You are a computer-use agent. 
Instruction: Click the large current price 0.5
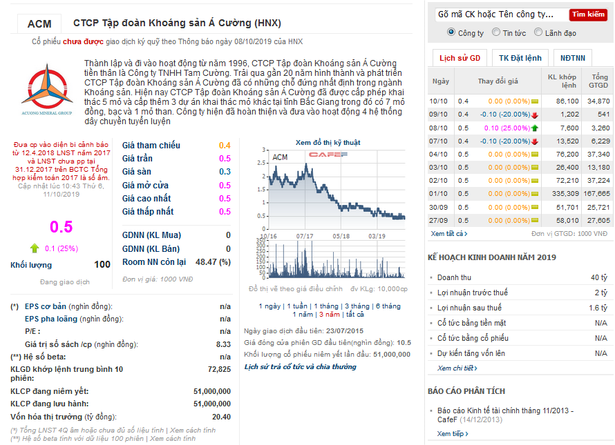coord(61,227)
